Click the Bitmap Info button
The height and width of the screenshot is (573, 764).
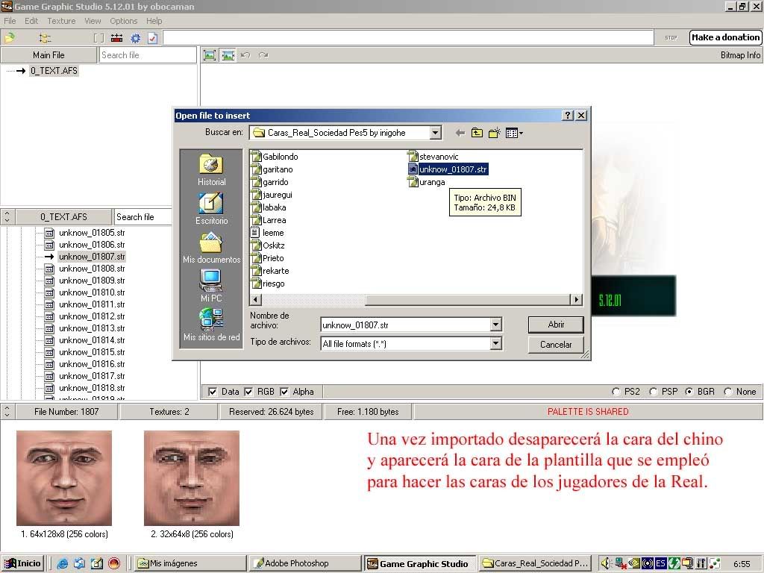pyautogui.click(x=740, y=55)
